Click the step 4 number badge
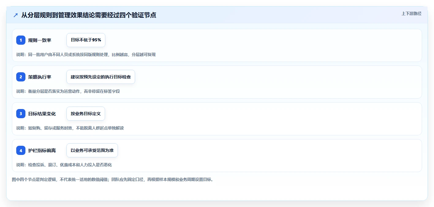 coord(21,150)
